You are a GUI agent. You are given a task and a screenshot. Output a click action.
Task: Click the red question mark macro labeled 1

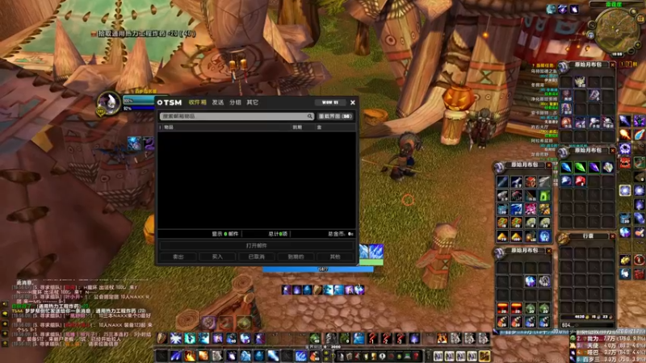(373, 338)
